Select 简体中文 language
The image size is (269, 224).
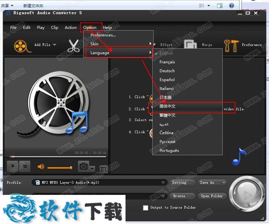tap(187, 106)
